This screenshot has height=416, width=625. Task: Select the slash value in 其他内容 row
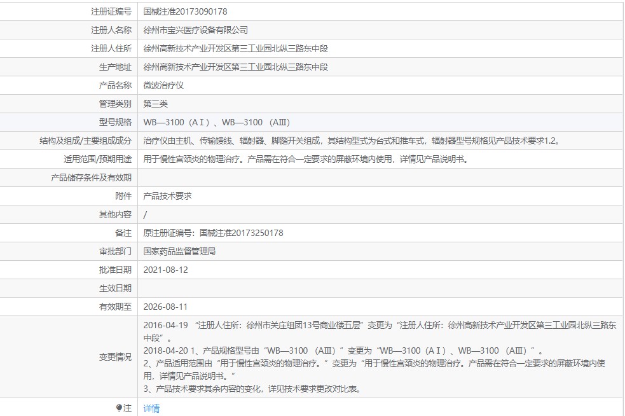(145, 214)
